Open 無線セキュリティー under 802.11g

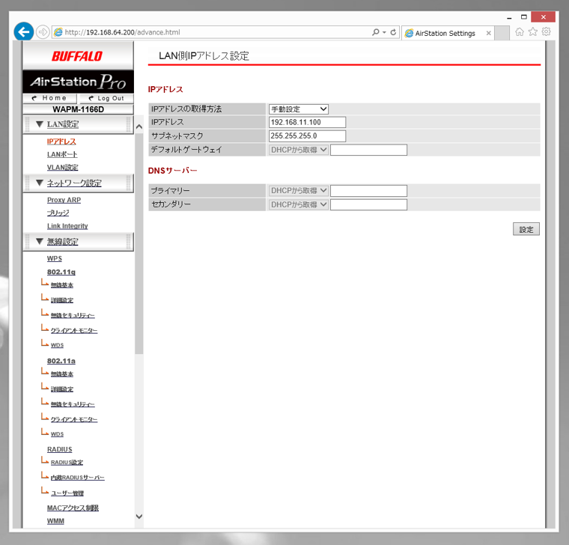pyautogui.click(x=73, y=315)
